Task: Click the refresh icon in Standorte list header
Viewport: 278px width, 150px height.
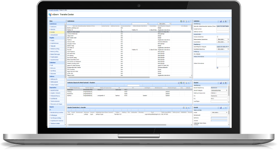Action: 184,83
